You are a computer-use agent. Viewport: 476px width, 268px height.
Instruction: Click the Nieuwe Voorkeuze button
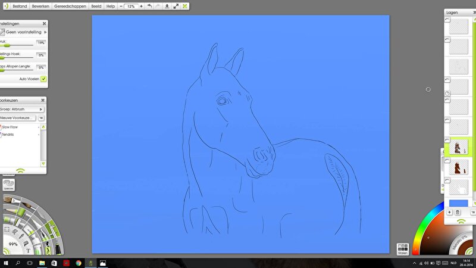pos(18,118)
